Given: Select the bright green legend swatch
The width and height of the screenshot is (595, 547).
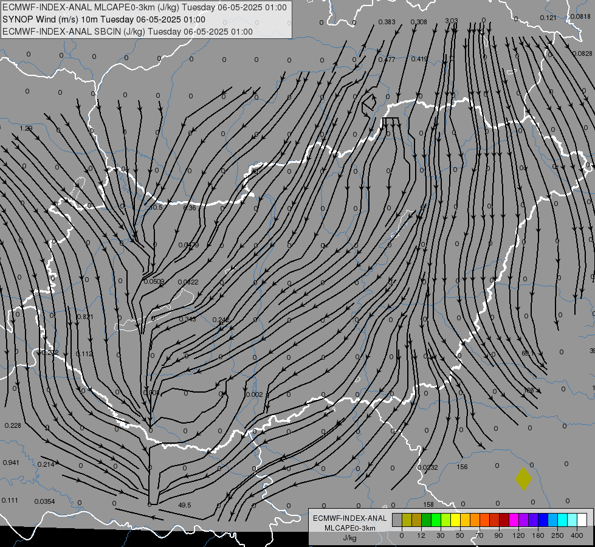Looking at the screenshot, I should (436, 520).
